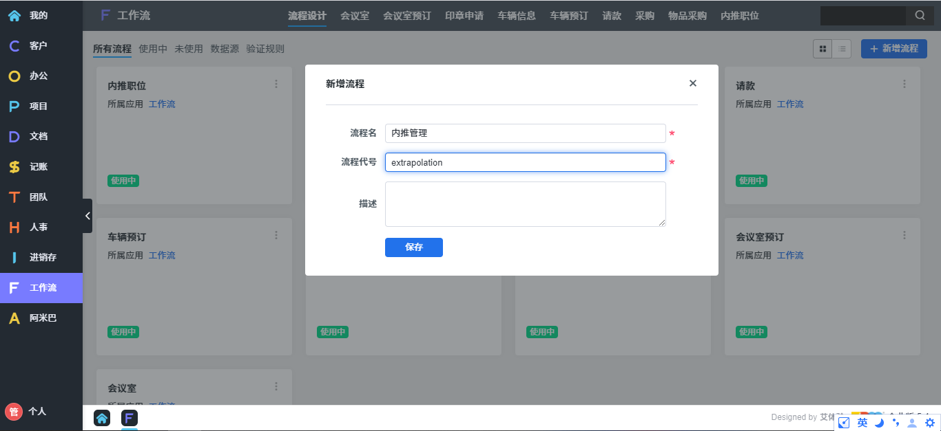Switch to grid view layout
The width and height of the screenshot is (941, 431).
click(x=823, y=49)
